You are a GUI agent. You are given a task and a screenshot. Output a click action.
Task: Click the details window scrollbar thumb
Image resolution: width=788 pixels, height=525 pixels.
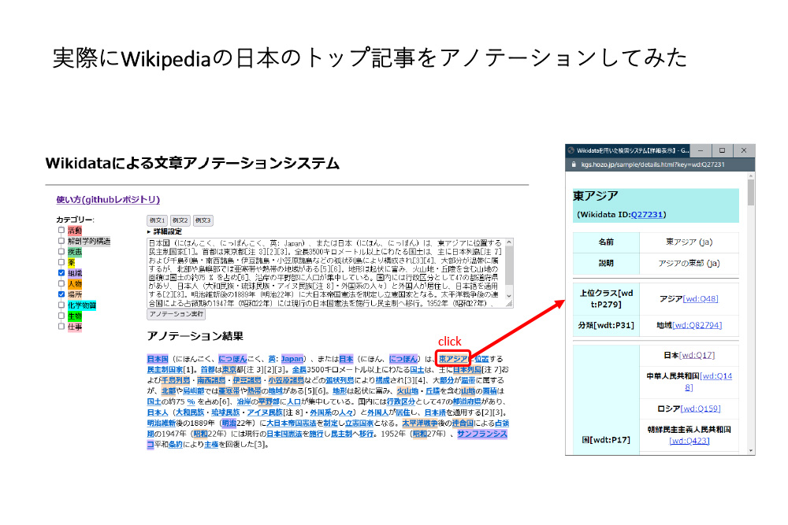pos(751,193)
